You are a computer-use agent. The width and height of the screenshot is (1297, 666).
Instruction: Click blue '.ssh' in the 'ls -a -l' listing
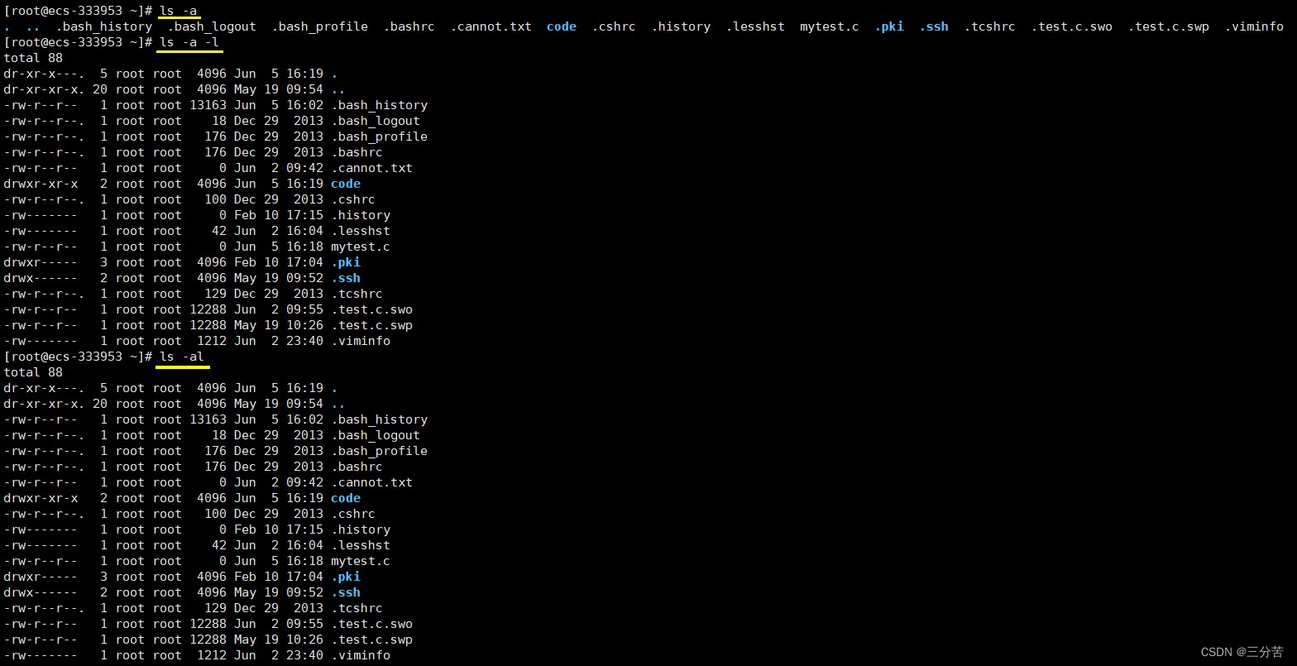coord(346,278)
